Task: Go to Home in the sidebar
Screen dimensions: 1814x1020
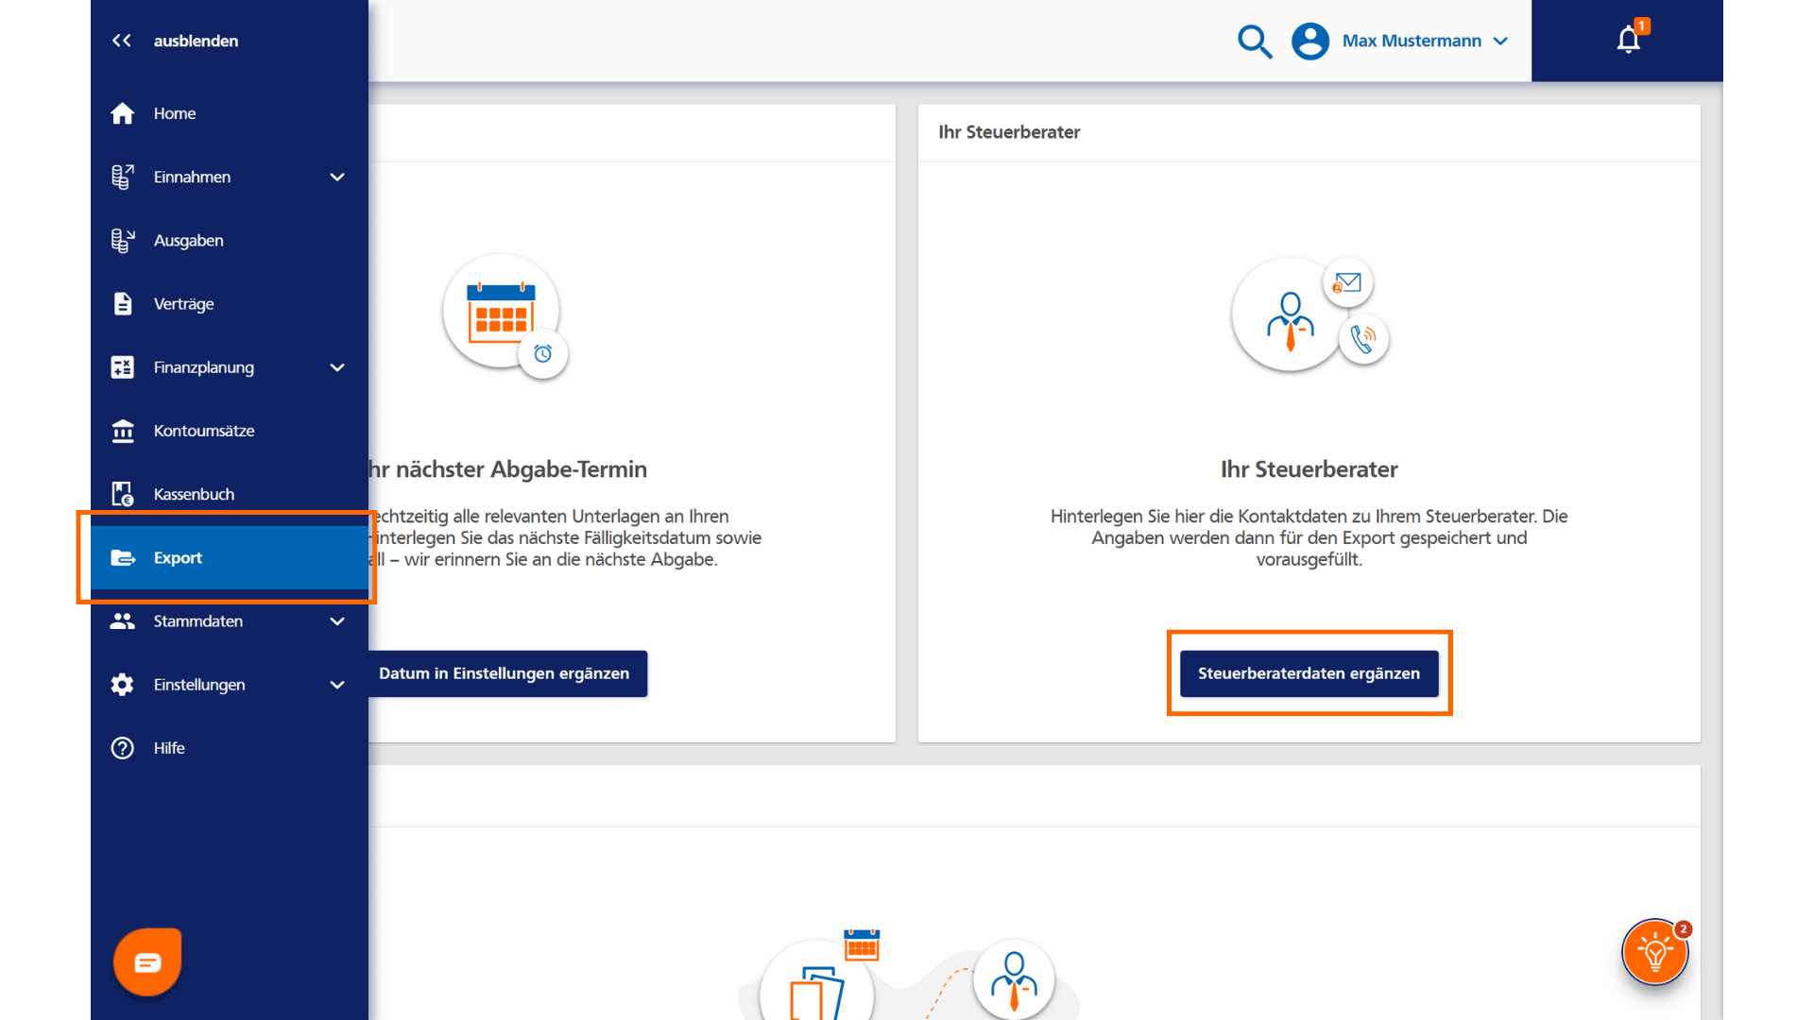Action: coord(230,113)
